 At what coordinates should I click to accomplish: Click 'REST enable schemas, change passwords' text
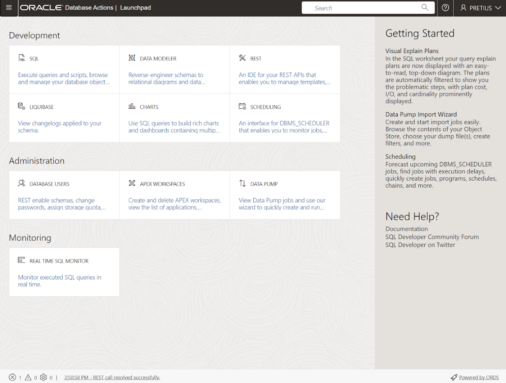tap(62, 204)
